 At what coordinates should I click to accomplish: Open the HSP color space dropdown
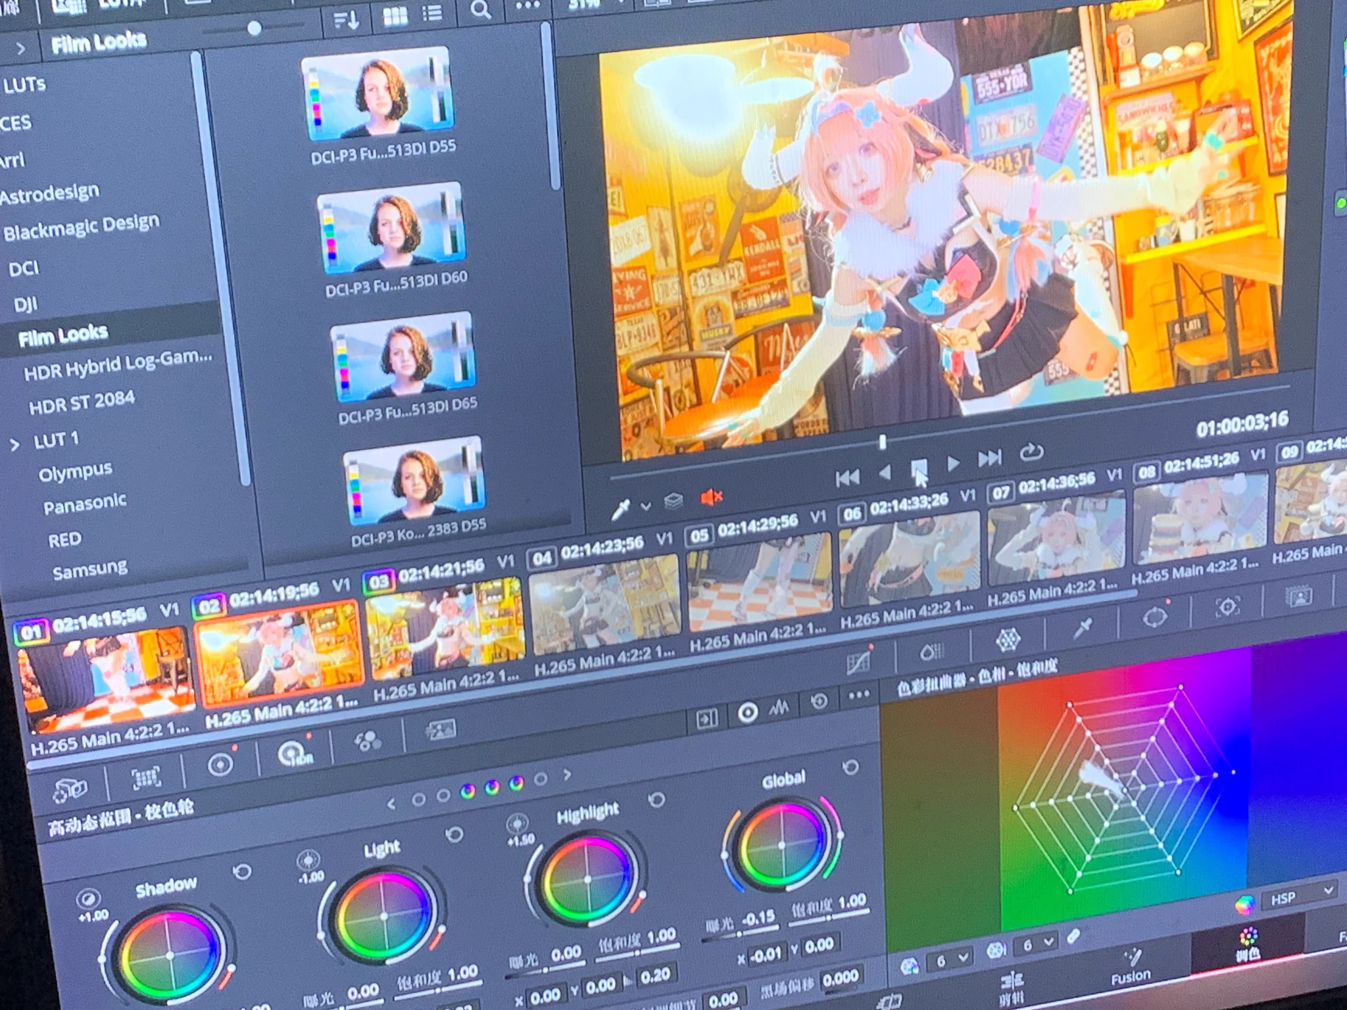coord(1301,896)
